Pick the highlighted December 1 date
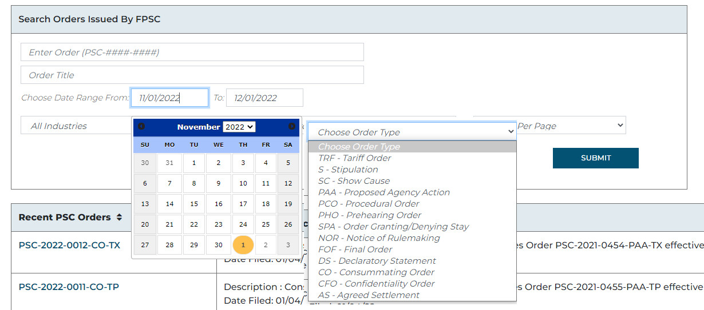This screenshot has height=310, width=704. tap(243, 245)
